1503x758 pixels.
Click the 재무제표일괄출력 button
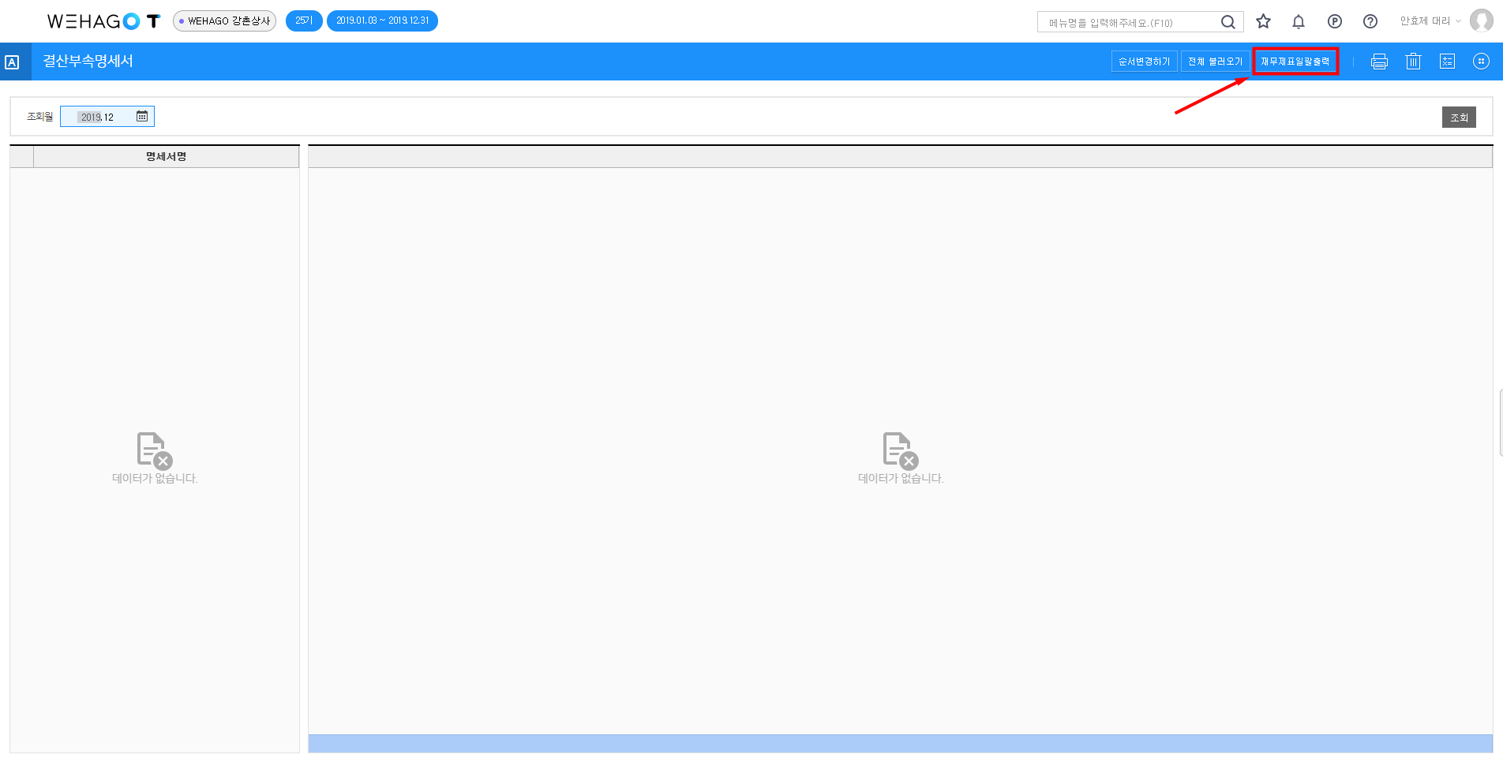tap(1295, 62)
